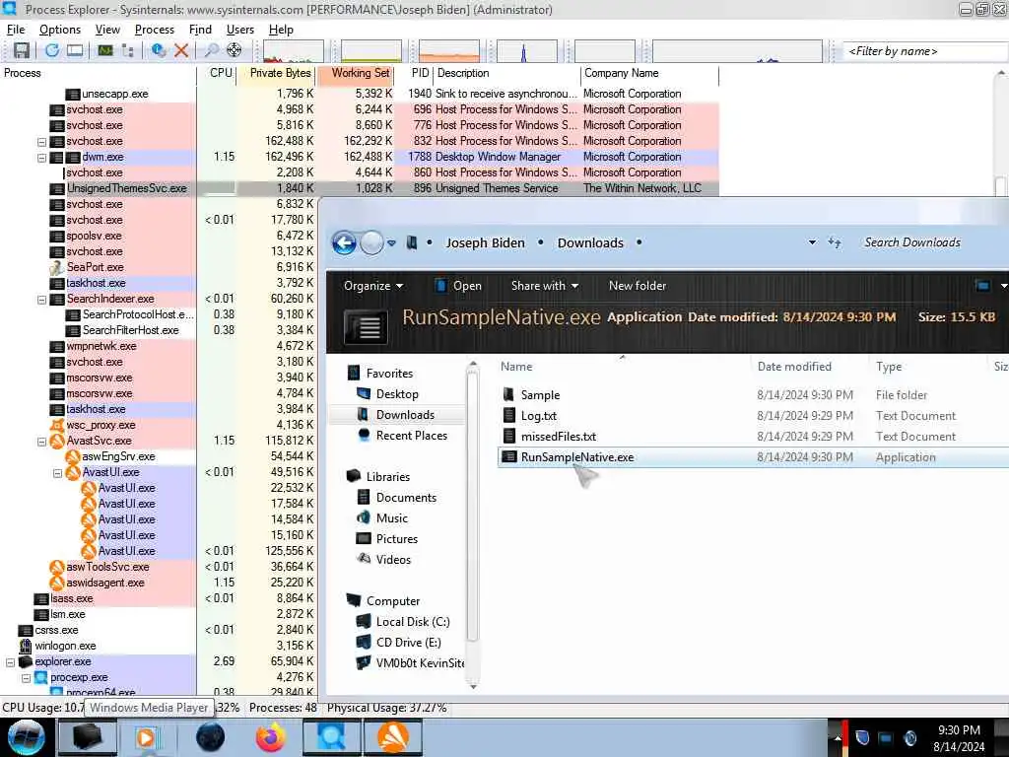Select the missedFiles.txt file

559,437
